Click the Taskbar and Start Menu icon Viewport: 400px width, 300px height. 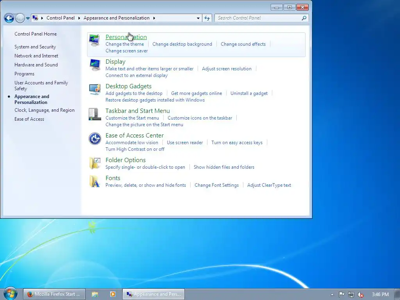point(95,114)
